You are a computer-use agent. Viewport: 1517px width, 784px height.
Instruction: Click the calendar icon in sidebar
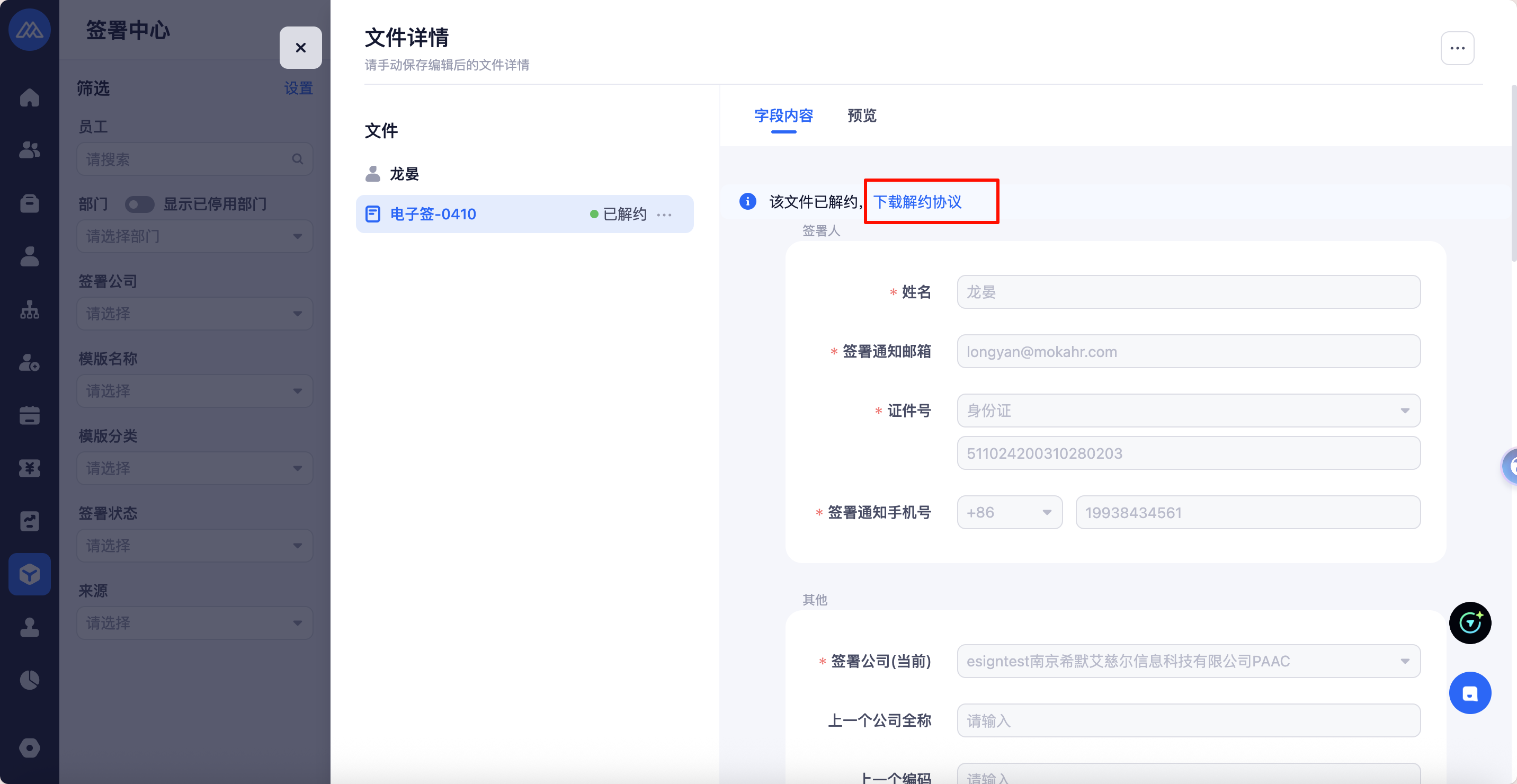coord(30,415)
